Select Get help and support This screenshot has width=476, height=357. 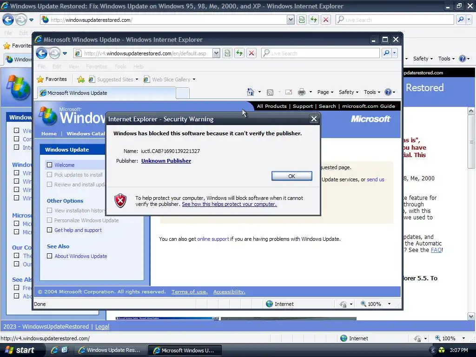pyautogui.click(x=78, y=230)
